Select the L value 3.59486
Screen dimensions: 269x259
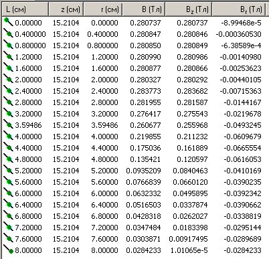(28, 125)
